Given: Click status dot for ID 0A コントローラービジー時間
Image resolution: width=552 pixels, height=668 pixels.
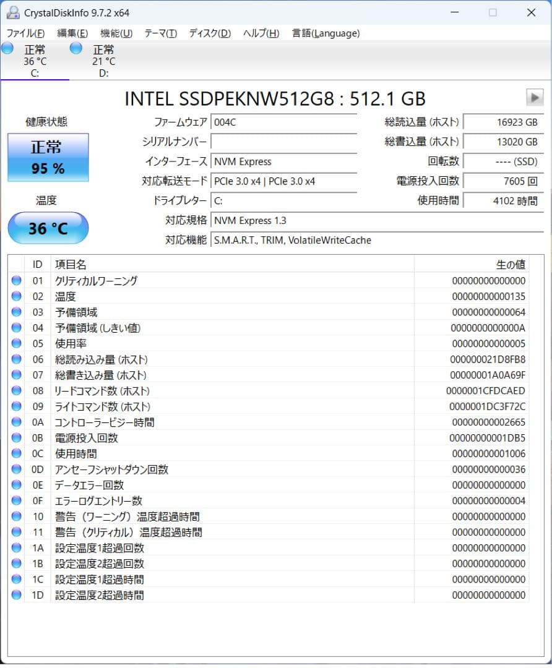Looking at the screenshot, I should [17, 422].
